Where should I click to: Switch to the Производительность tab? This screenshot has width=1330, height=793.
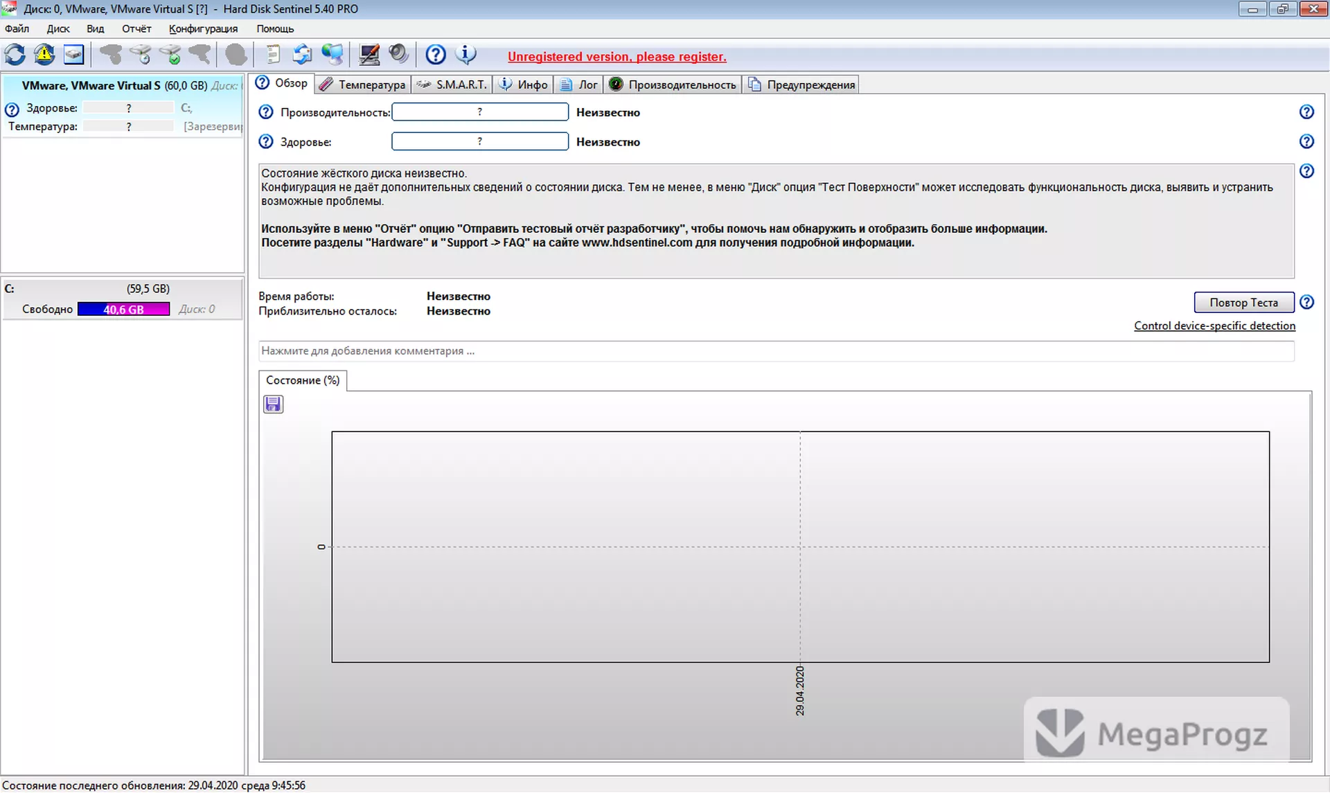pos(673,84)
